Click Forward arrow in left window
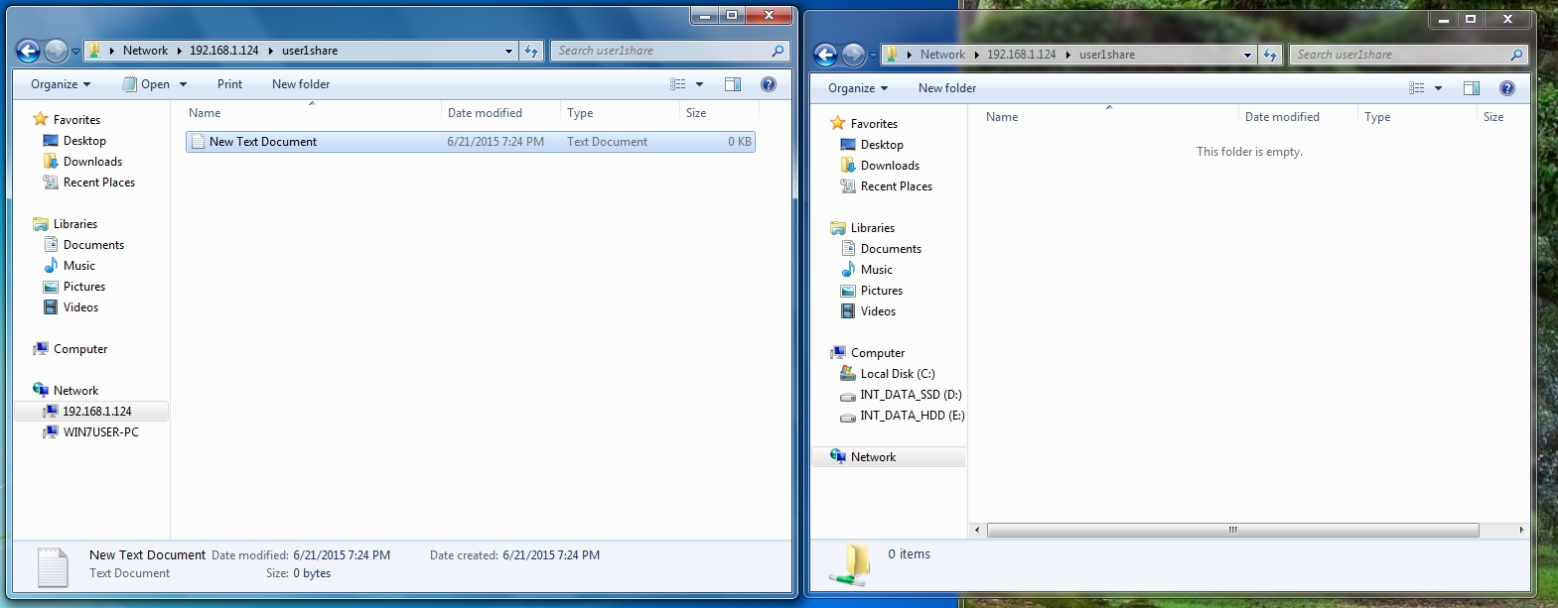The width and height of the screenshot is (1558, 608). click(x=57, y=51)
